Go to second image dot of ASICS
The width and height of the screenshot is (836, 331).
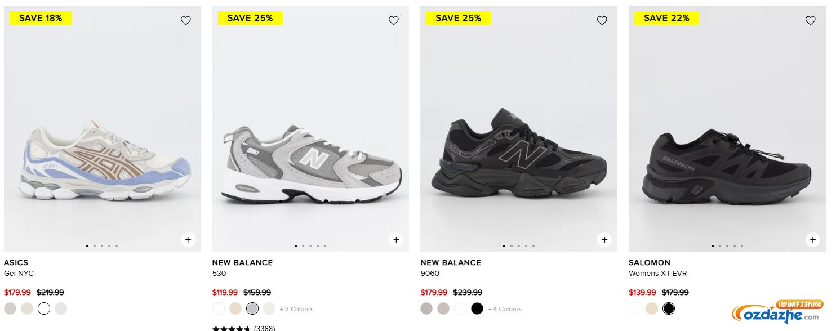coord(95,246)
